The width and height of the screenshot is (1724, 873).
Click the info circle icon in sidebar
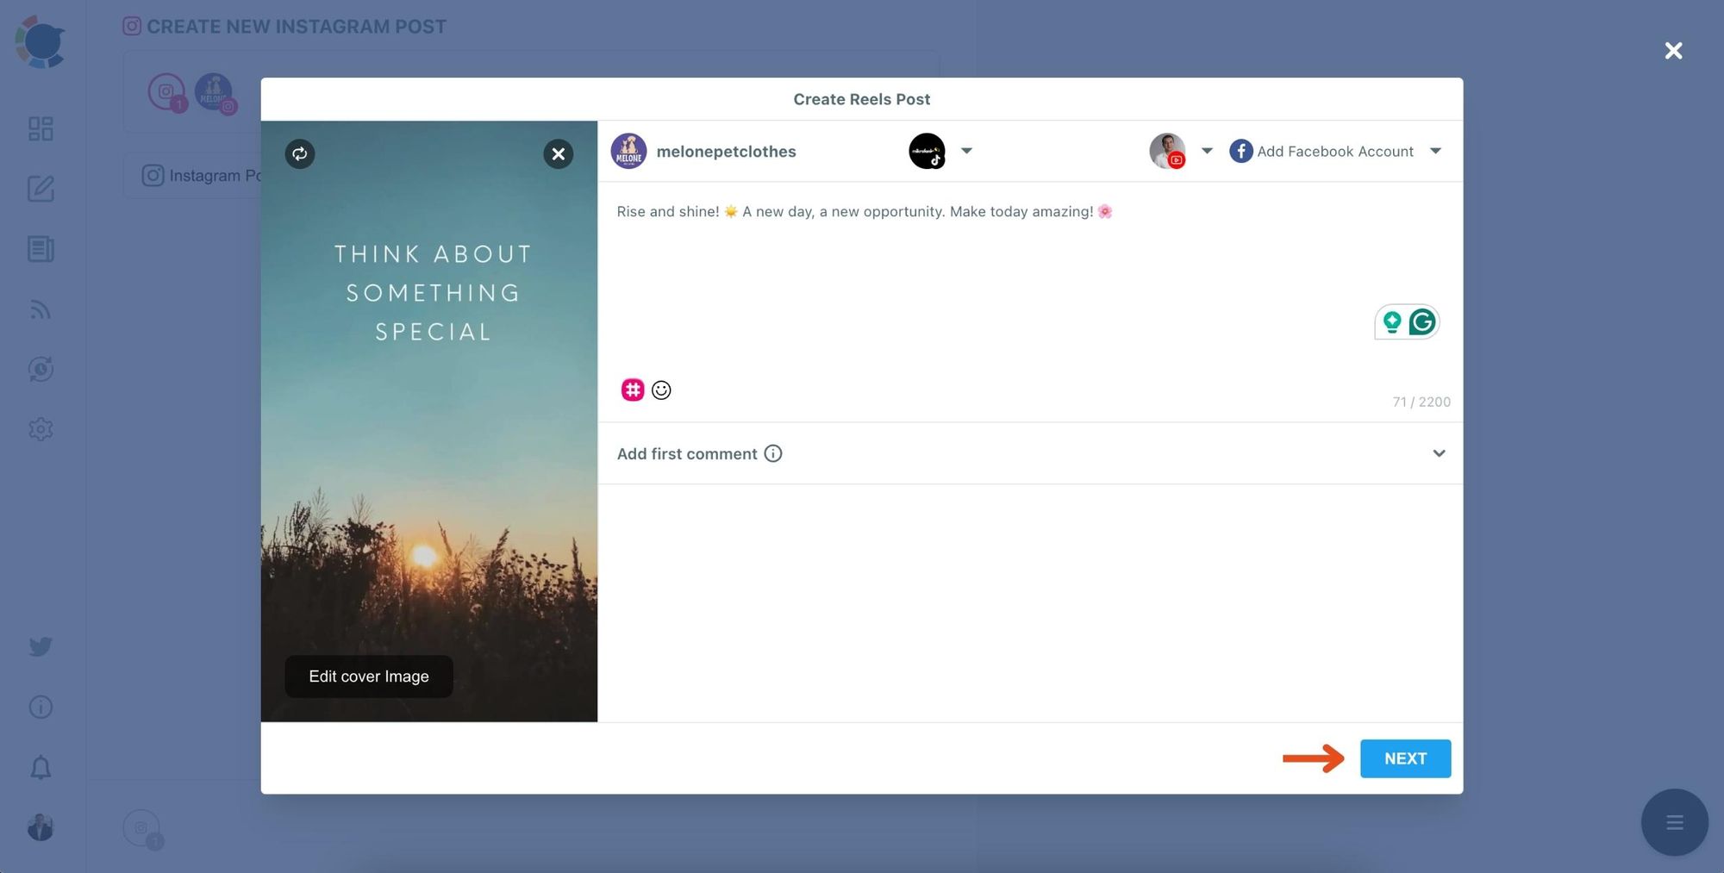click(x=41, y=707)
